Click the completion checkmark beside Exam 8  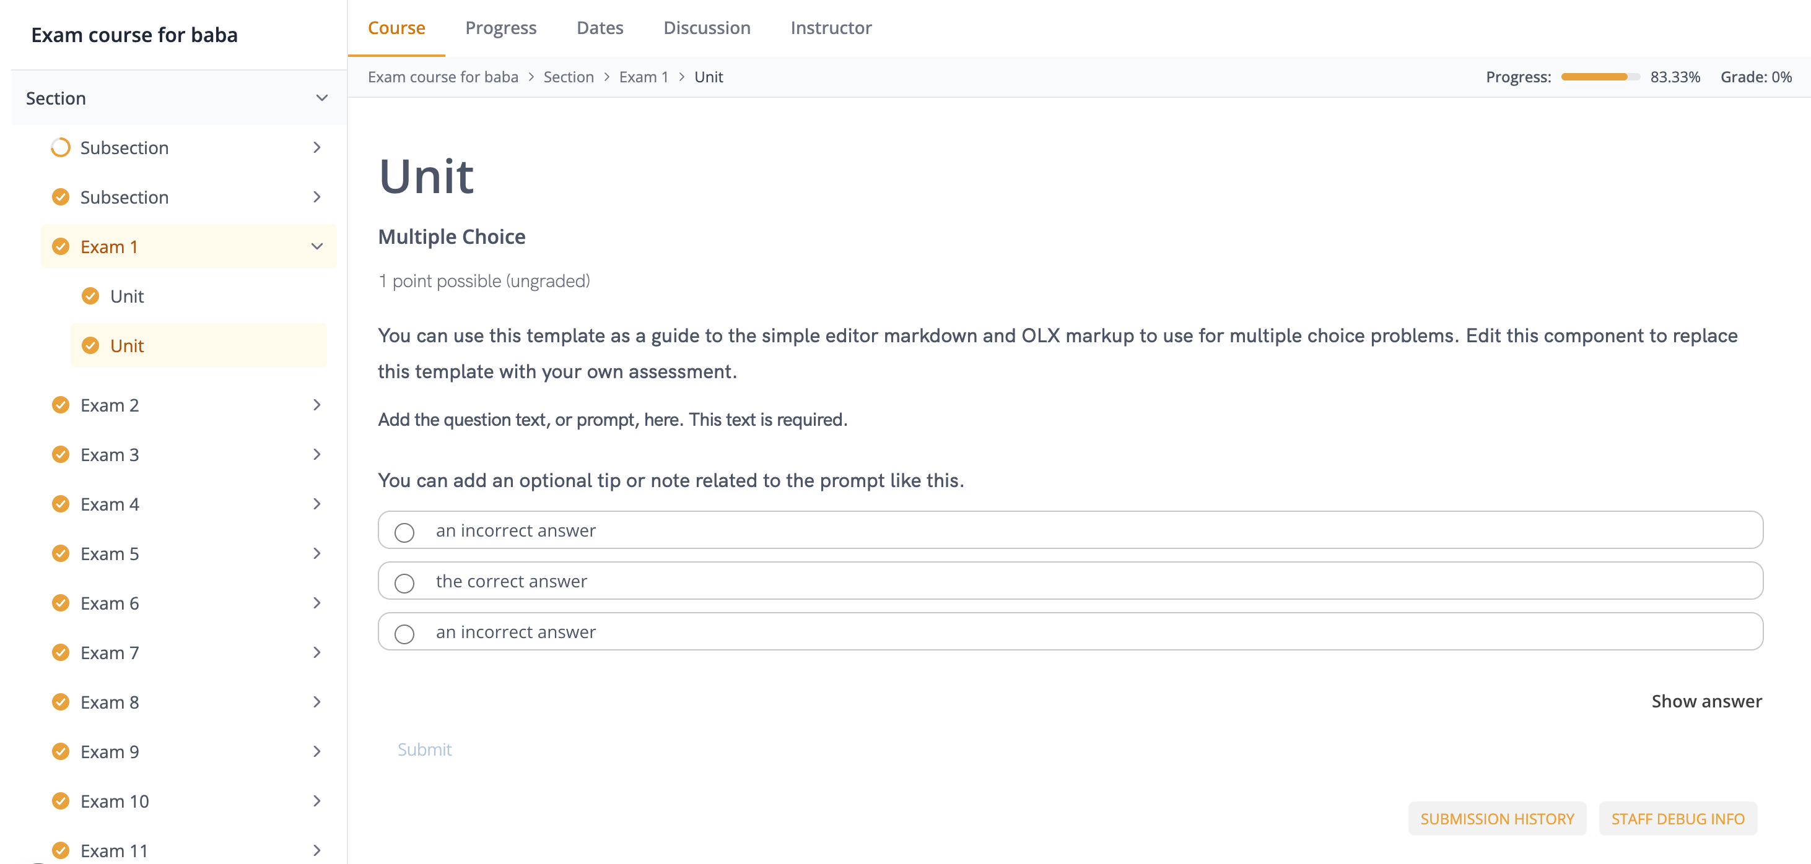tap(61, 702)
